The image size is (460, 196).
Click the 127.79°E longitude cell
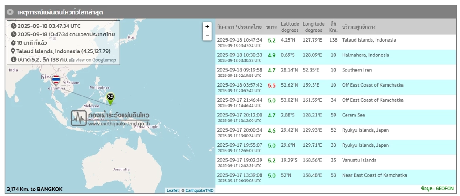coord(312,40)
